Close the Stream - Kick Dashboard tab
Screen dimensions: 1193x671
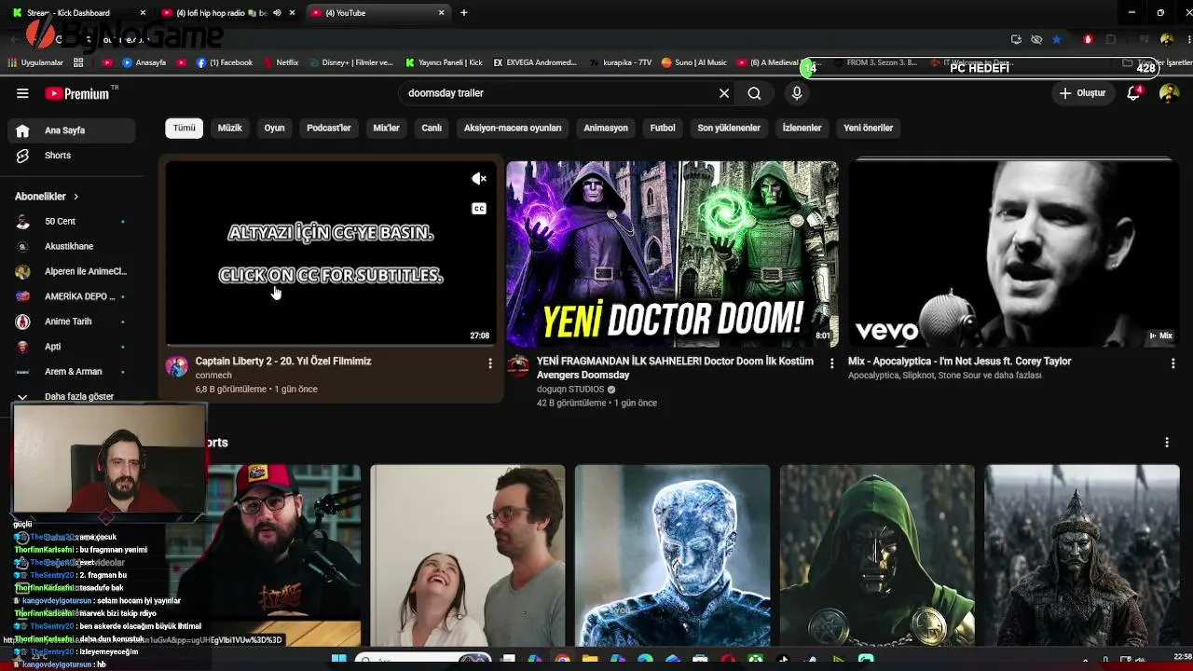point(143,13)
